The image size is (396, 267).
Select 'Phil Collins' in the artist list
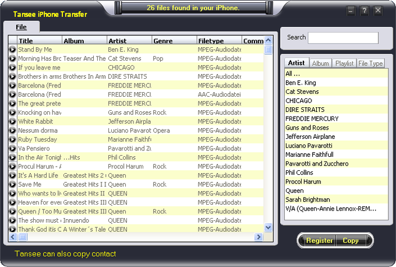point(336,173)
